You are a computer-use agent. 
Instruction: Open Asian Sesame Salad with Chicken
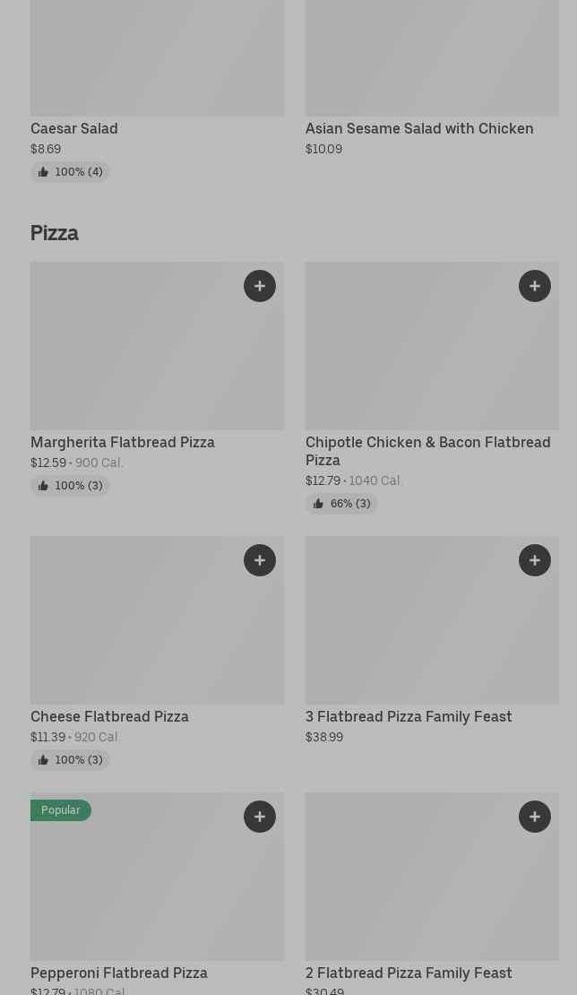click(419, 128)
